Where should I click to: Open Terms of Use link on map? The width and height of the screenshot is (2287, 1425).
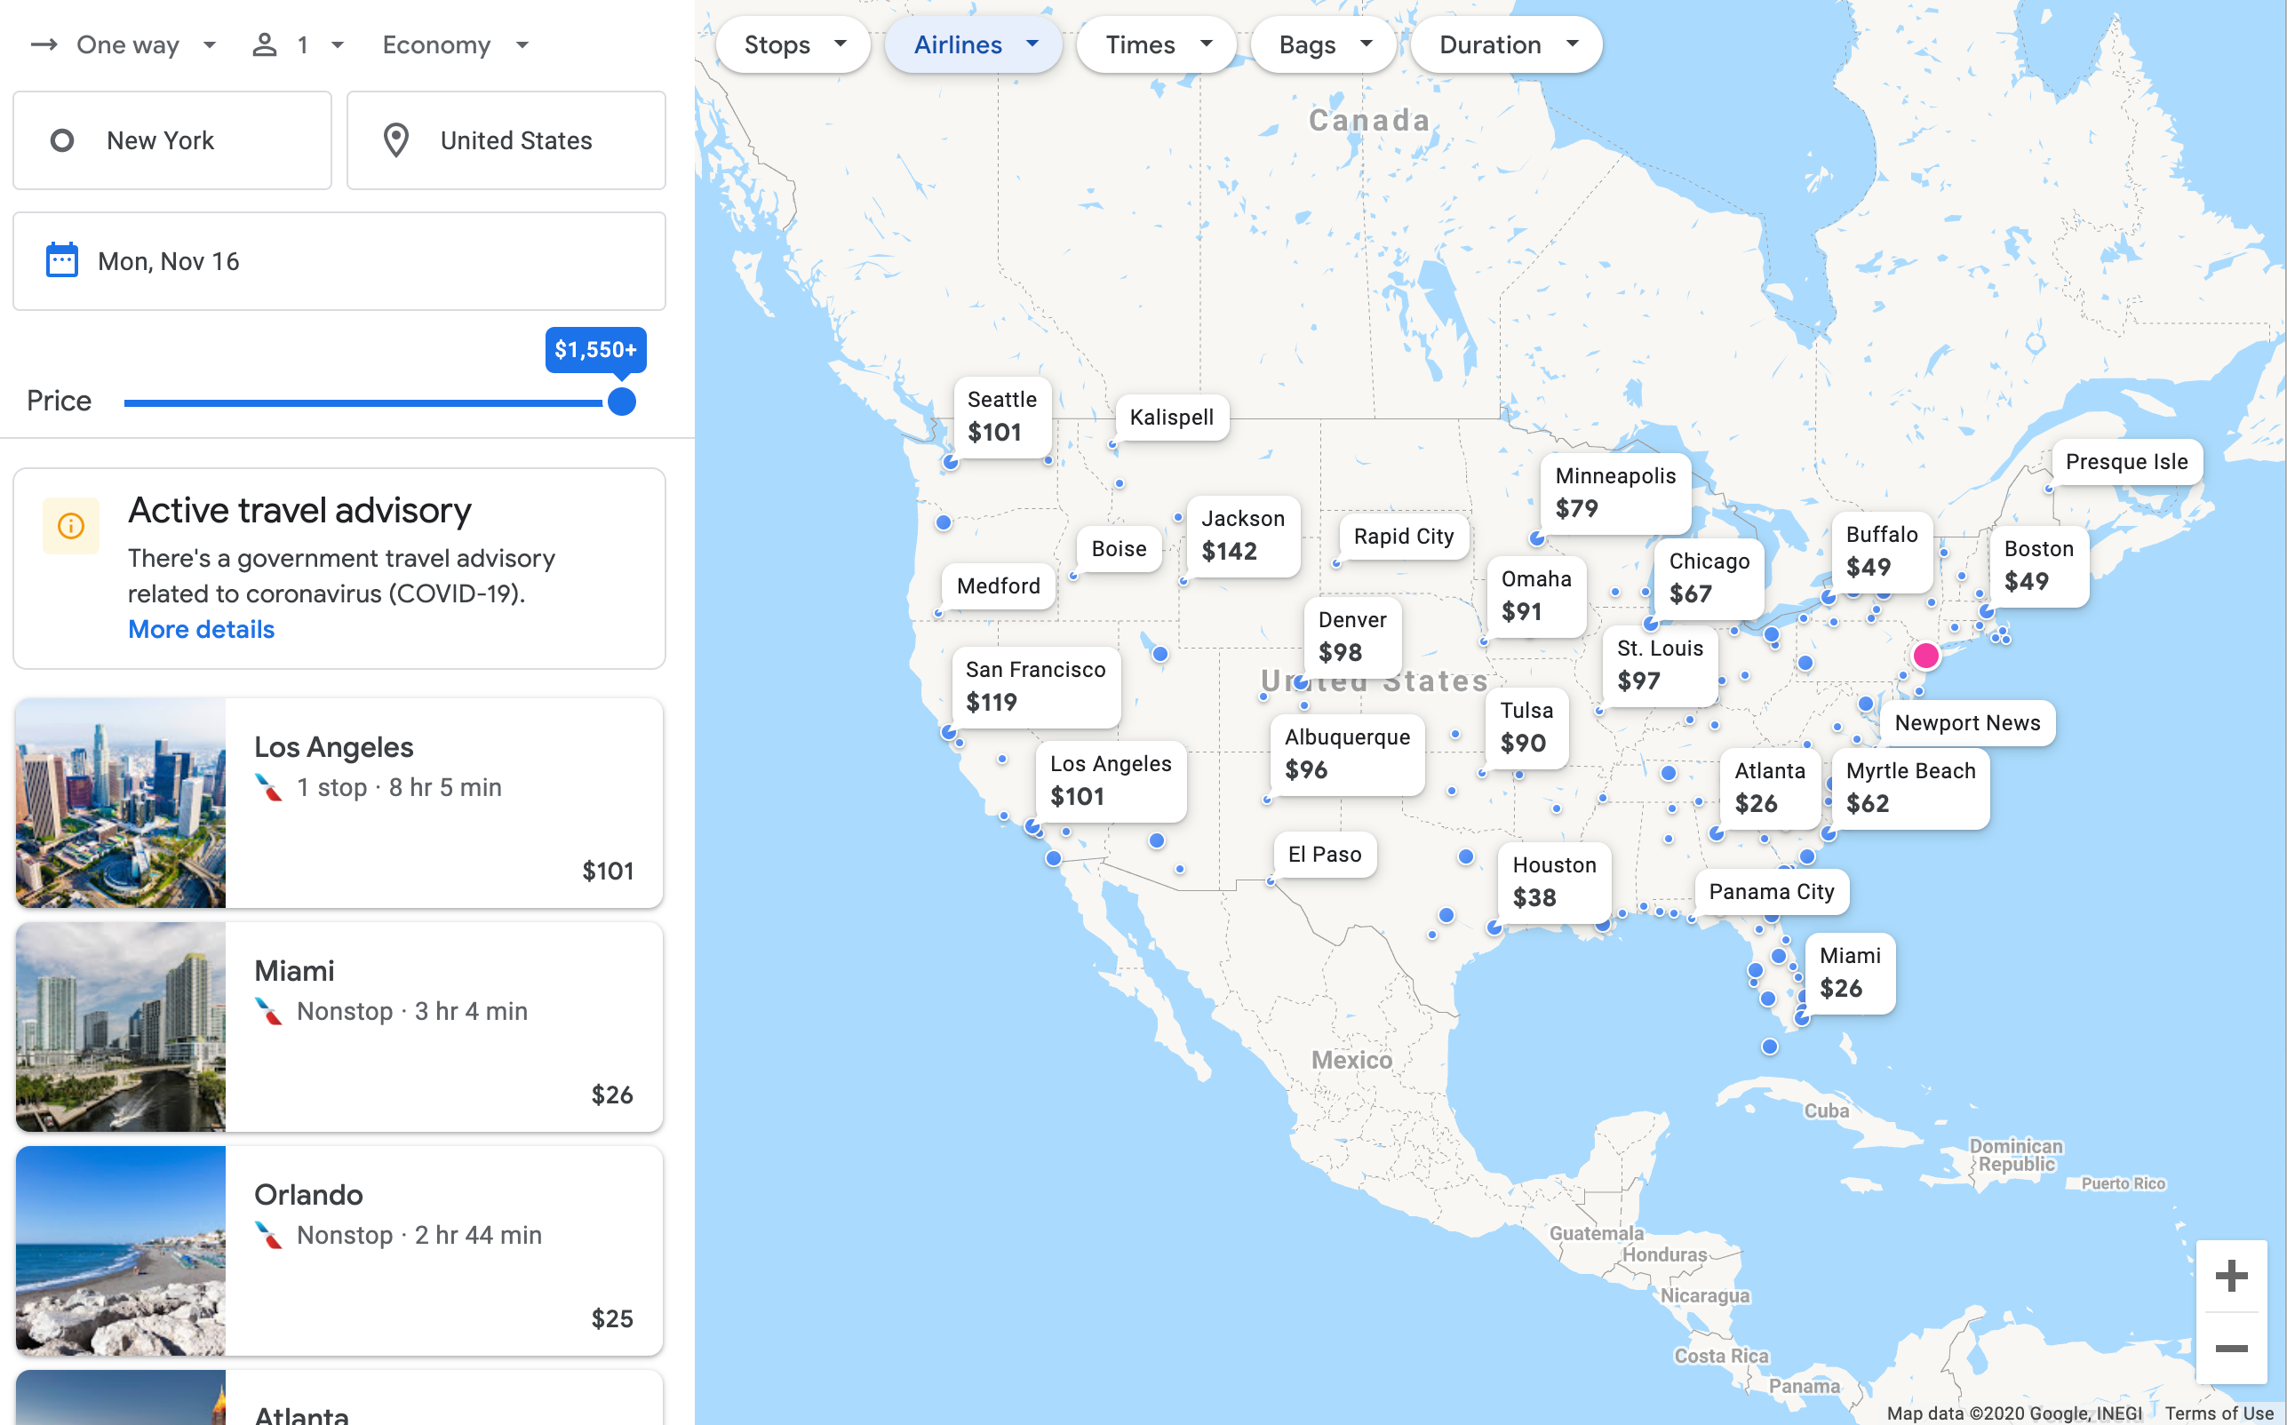coord(2219,1413)
